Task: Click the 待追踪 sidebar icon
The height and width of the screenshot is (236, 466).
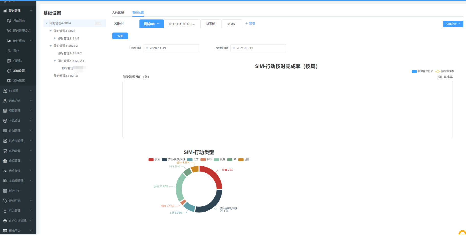Action: [9, 61]
